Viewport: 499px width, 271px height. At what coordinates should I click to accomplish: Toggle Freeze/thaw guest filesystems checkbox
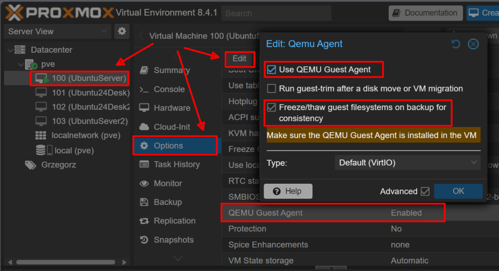pyautogui.click(x=271, y=108)
